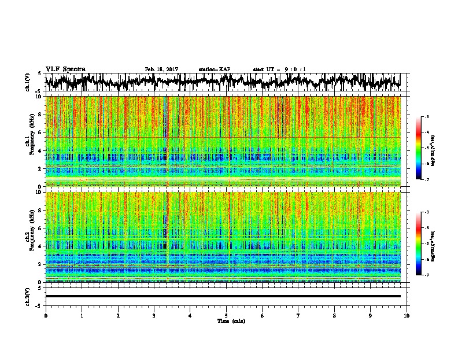Click inside the ch.2 spectrogram panel

(223, 237)
